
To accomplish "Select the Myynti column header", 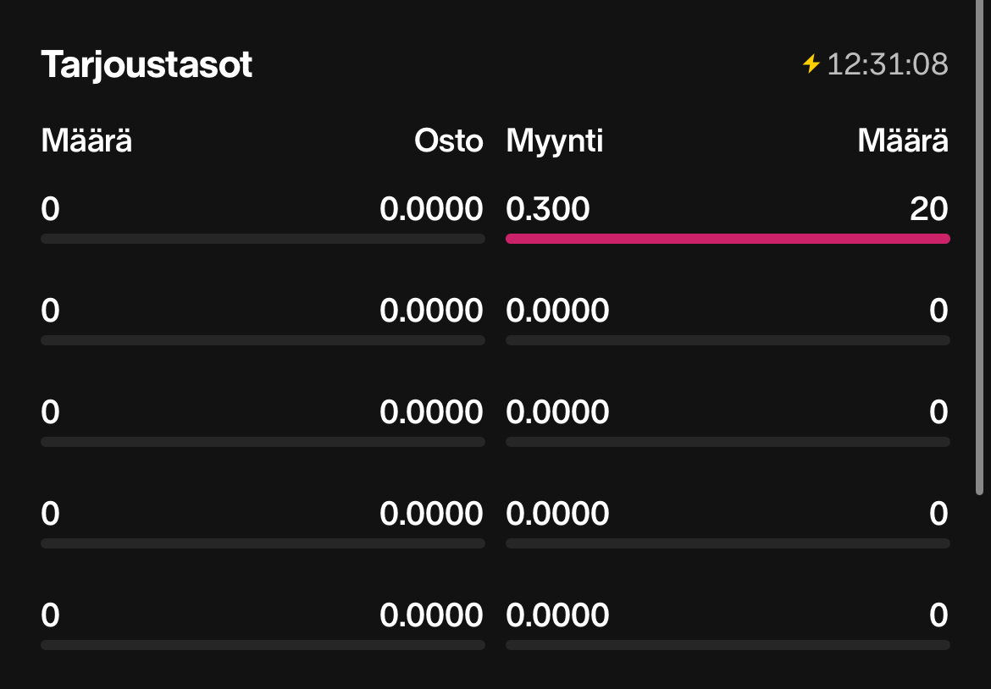I will point(554,141).
